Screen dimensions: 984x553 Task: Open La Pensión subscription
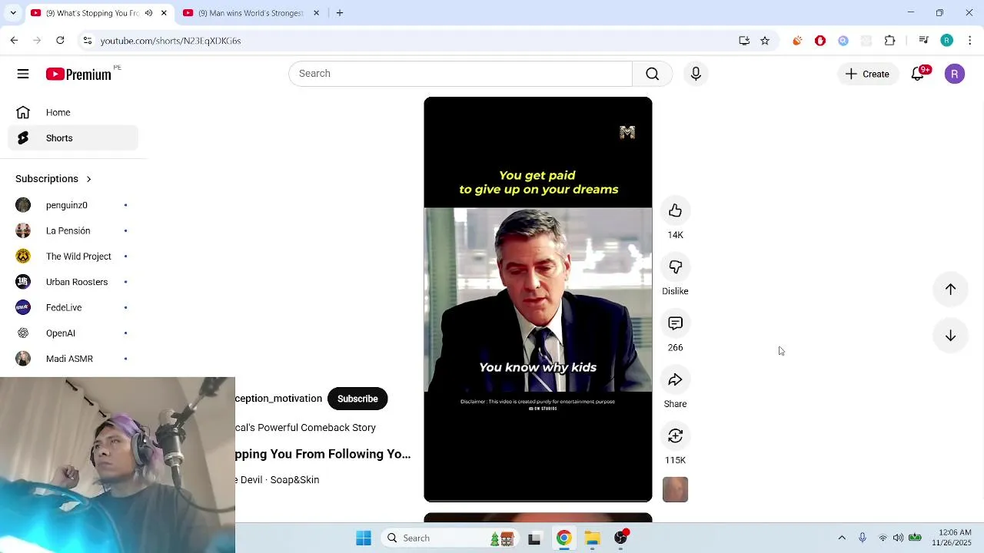(73, 230)
